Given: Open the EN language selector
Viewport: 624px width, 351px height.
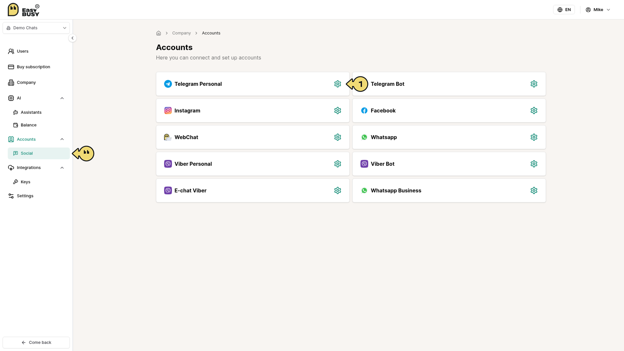Looking at the screenshot, I should click(564, 10).
